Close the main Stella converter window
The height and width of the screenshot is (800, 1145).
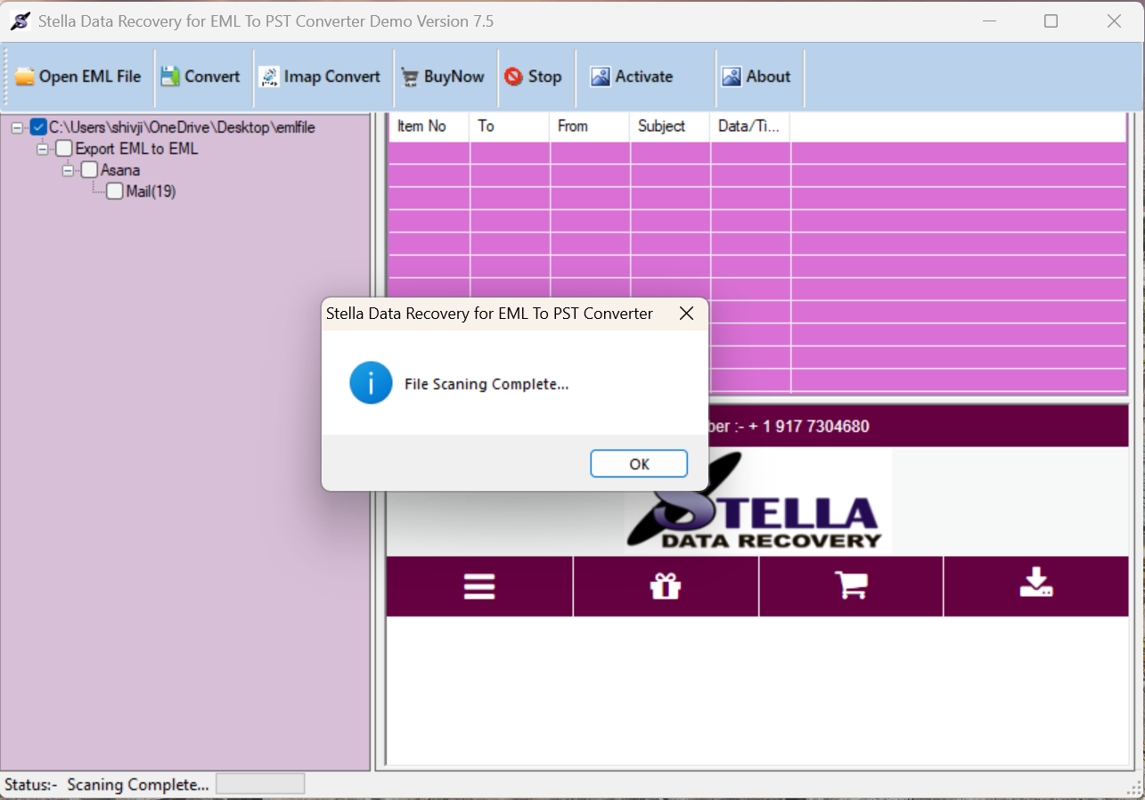1114,21
